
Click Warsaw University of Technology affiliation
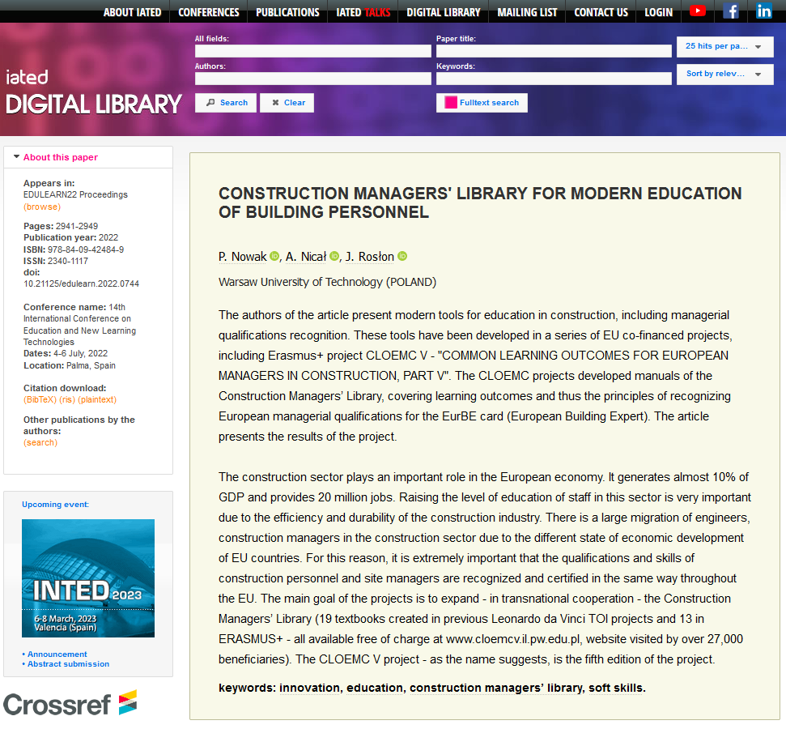pyautogui.click(x=327, y=282)
